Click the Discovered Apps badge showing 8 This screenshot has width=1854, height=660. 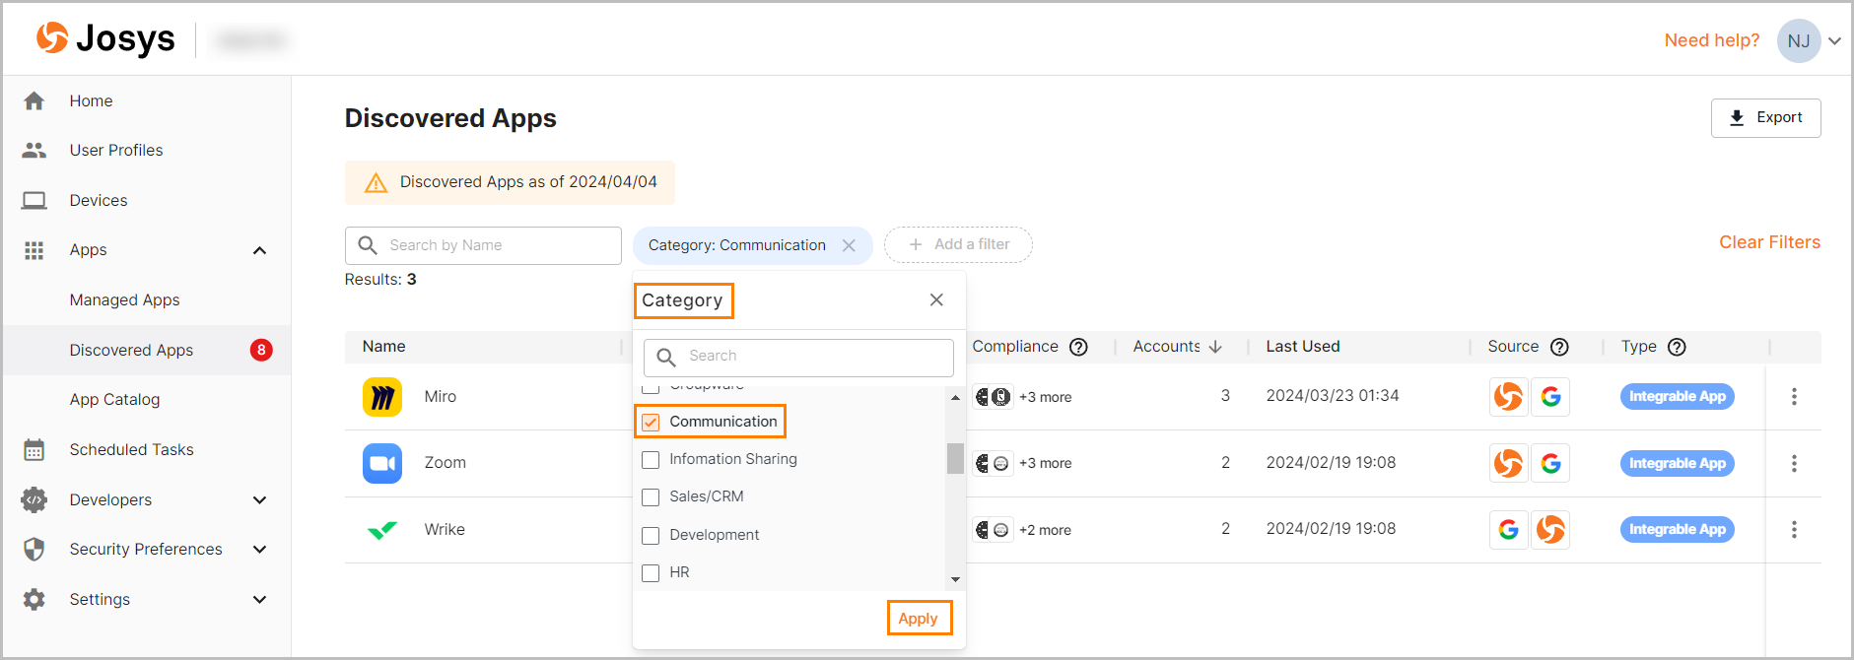pos(261,350)
